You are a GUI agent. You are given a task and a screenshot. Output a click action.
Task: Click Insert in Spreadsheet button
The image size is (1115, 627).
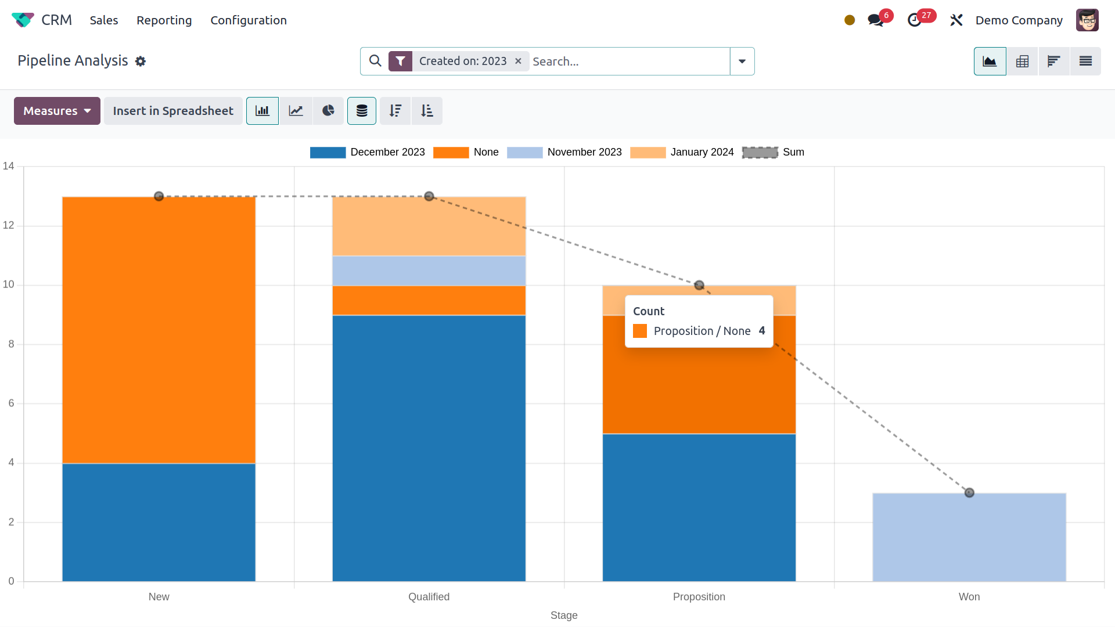(173, 111)
